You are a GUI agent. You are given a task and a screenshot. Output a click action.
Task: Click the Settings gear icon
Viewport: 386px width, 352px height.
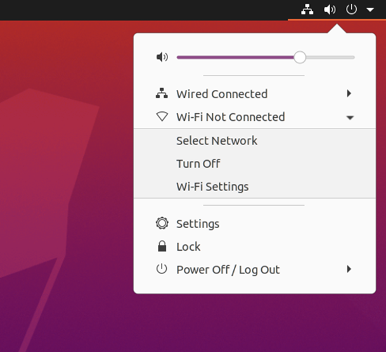coord(162,223)
